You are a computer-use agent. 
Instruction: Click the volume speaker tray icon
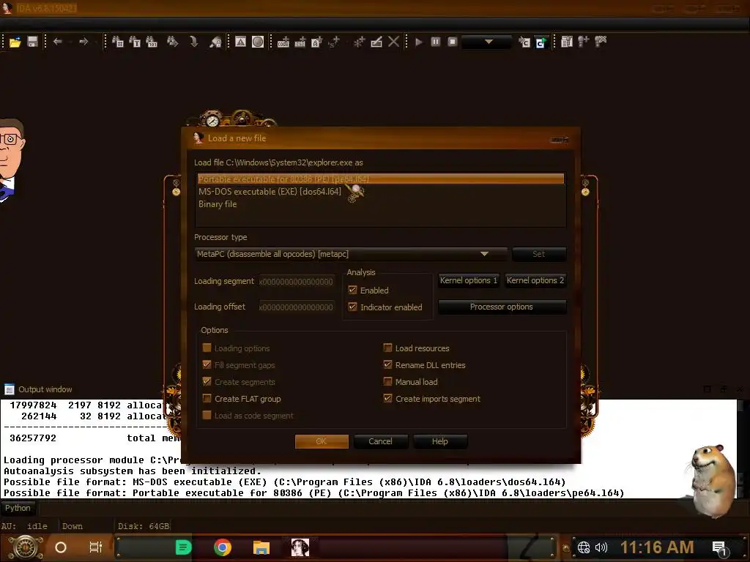coord(601,547)
